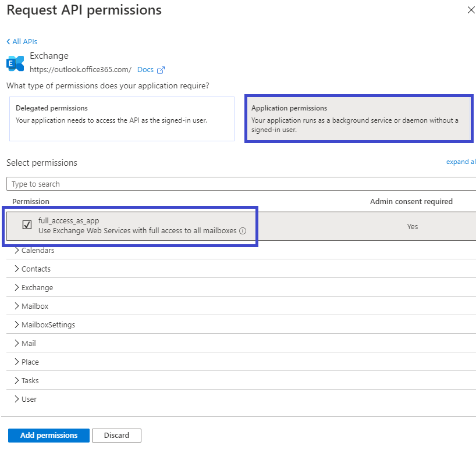
Task: Select the Application permissions option
Action: [x=358, y=119]
